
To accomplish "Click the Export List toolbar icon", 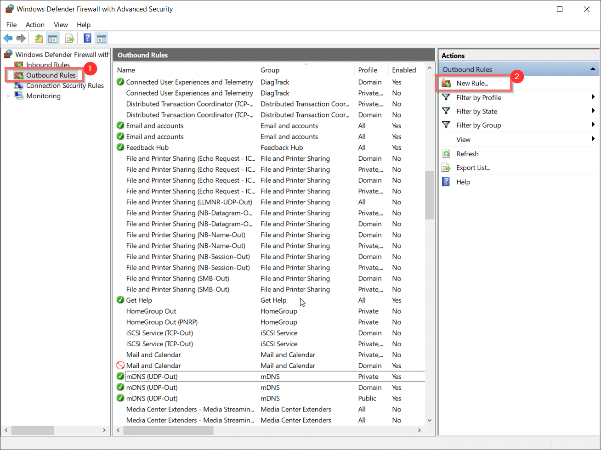I will point(70,39).
